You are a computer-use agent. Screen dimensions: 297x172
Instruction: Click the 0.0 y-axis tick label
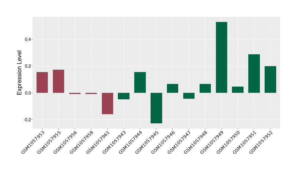pyautogui.click(x=28, y=93)
